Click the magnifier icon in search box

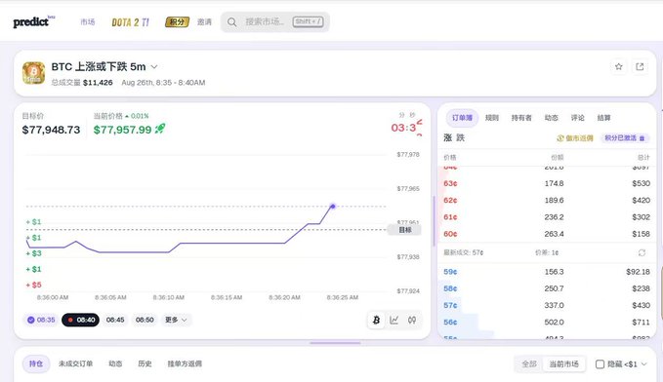(x=232, y=22)
